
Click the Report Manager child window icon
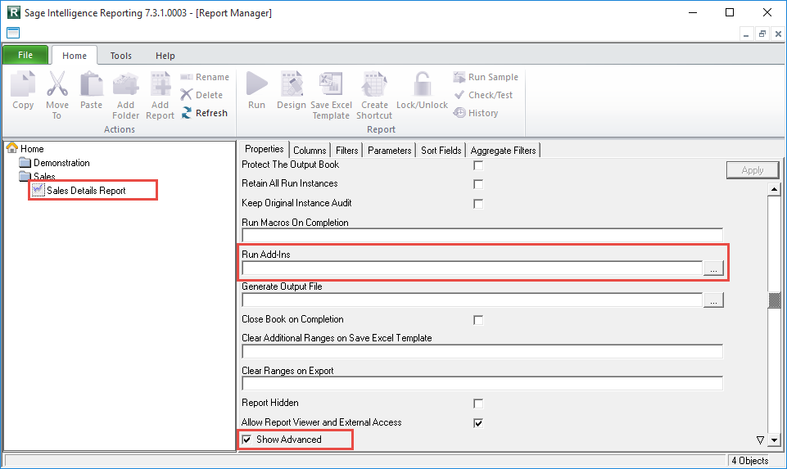click(13, 33)
